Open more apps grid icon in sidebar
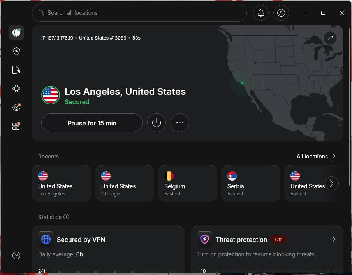 pyautogui.click(x=16, y=126)
